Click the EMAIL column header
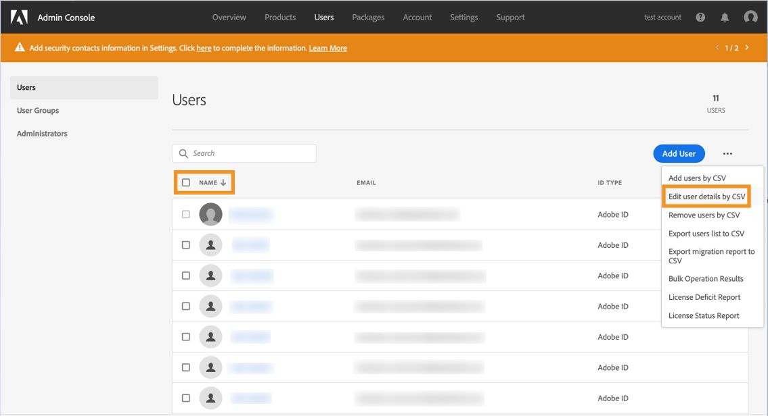768x416 pixels. [x=366, y=183]
